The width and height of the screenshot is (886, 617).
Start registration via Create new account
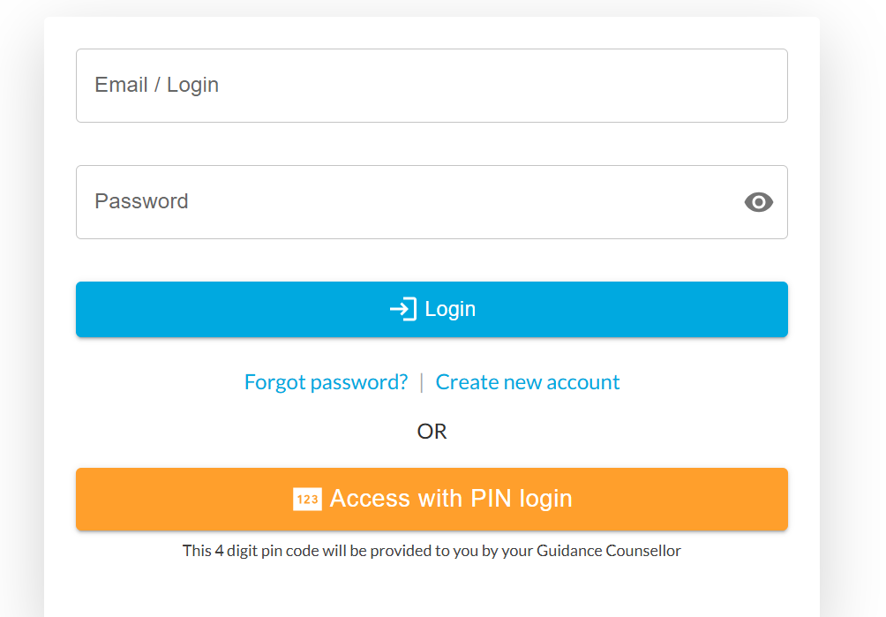pos(528,382)
